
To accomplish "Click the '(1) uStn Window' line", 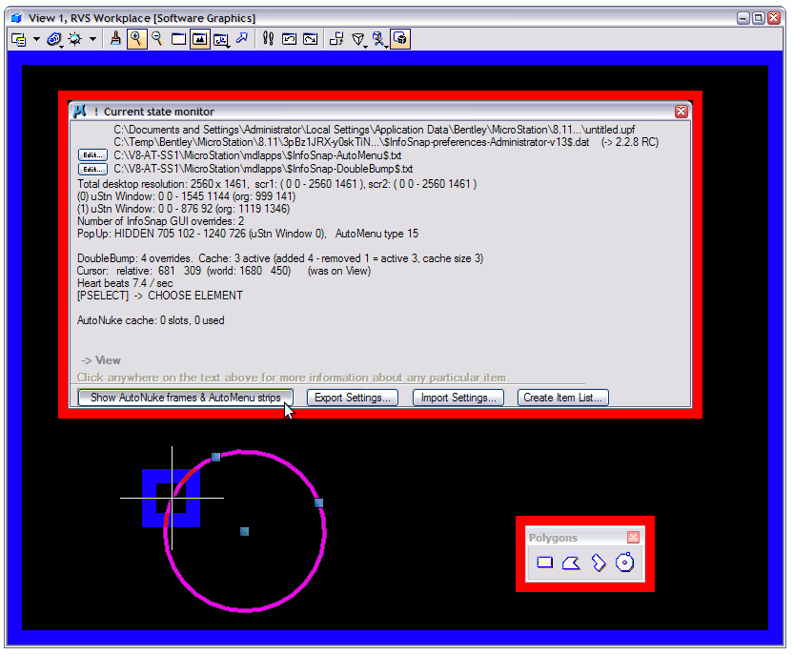I will (183, 209).
